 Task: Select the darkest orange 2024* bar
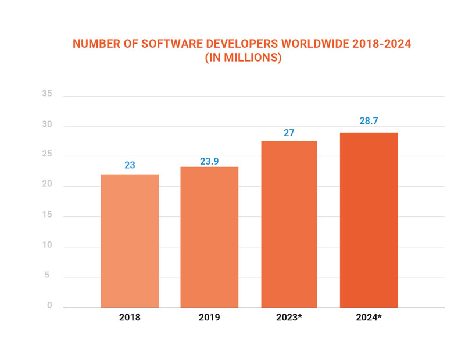[x=369, y=220]
